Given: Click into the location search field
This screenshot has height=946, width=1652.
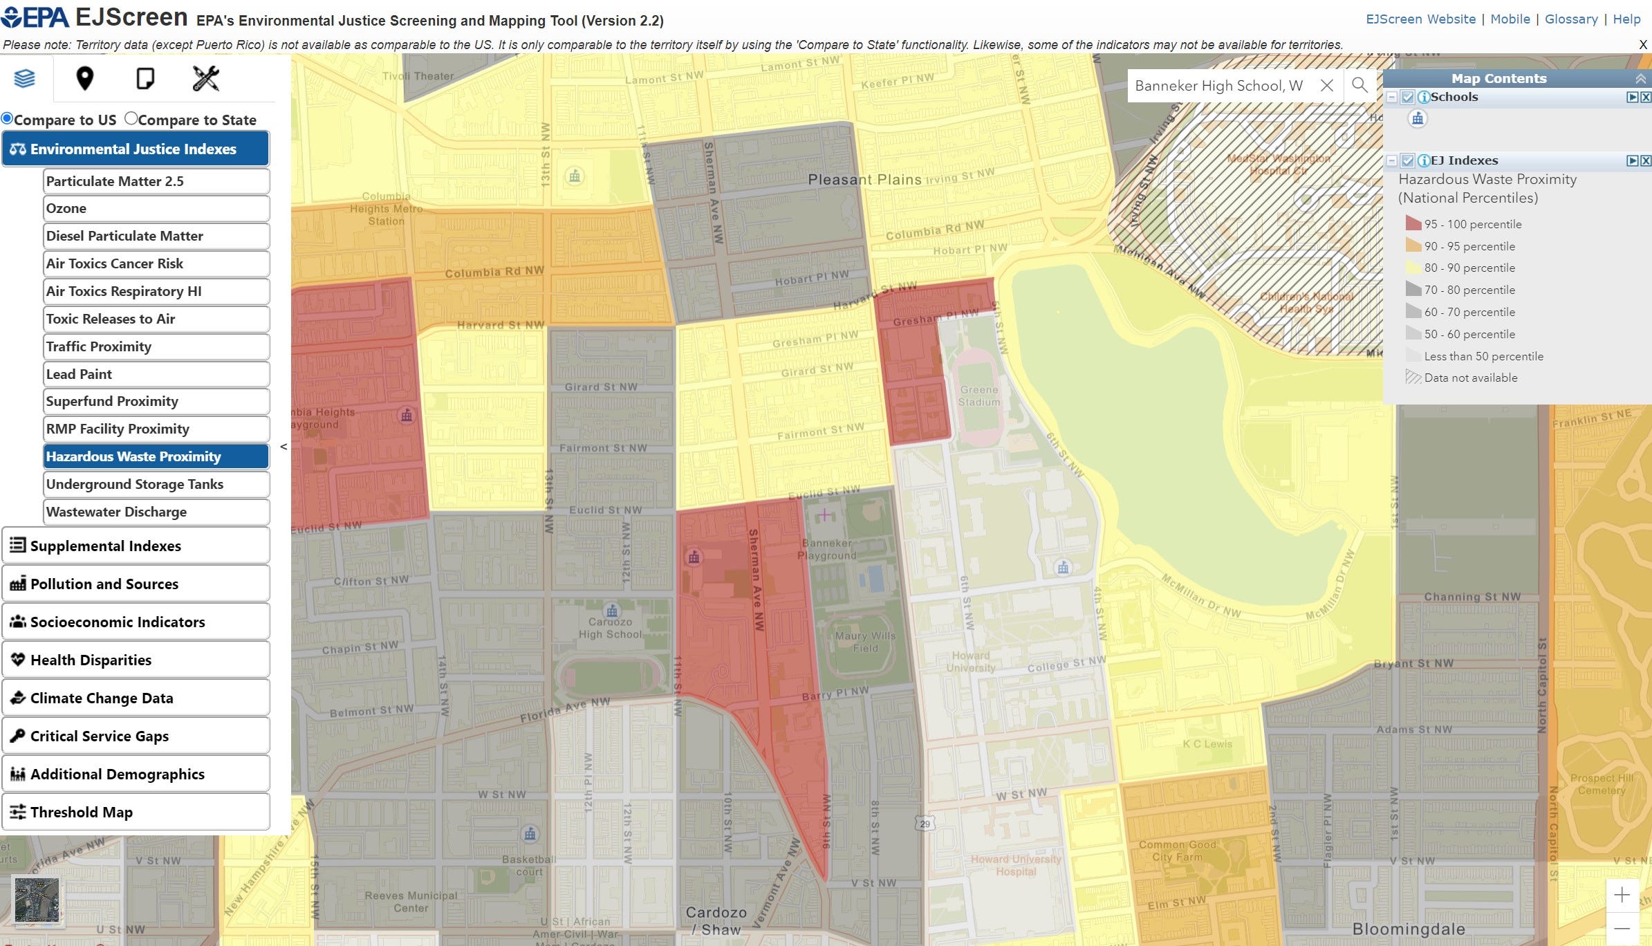Looking at the screenshot, I should (x=1221, y=85).
